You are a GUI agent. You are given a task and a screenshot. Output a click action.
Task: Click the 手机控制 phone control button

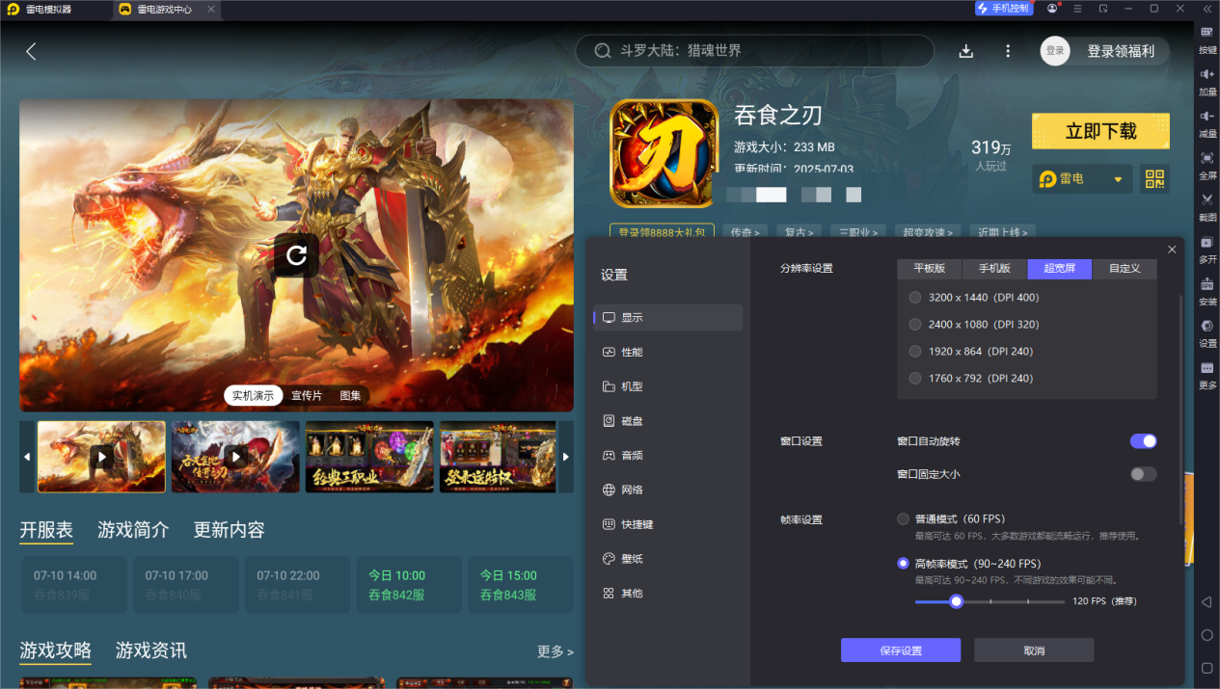pos(1004,9)
